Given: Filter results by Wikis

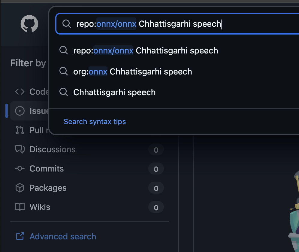Looking at the screenshot, I should click(x=40, y=207).
